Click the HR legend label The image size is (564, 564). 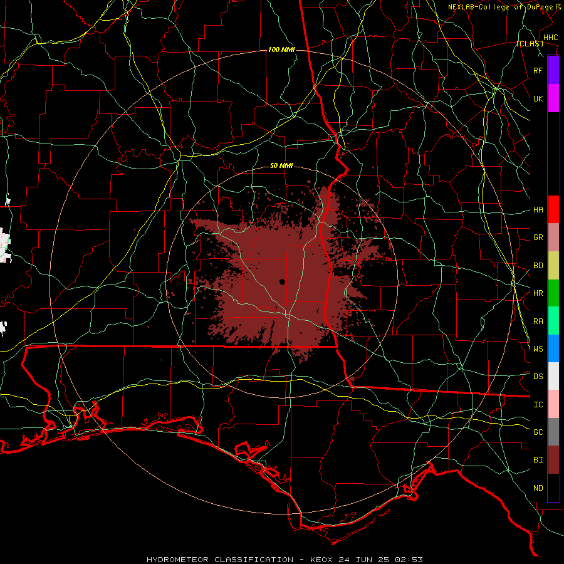(538, 293)
